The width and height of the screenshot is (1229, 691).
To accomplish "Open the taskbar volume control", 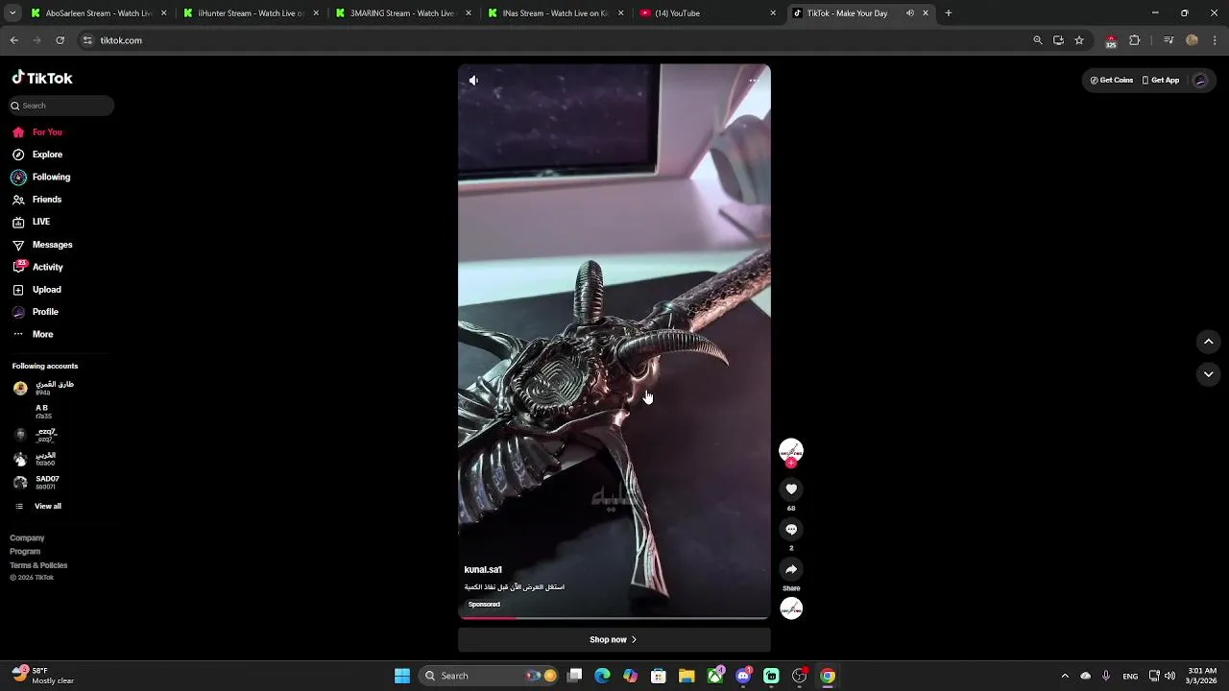I will (x=1169, y=676).
